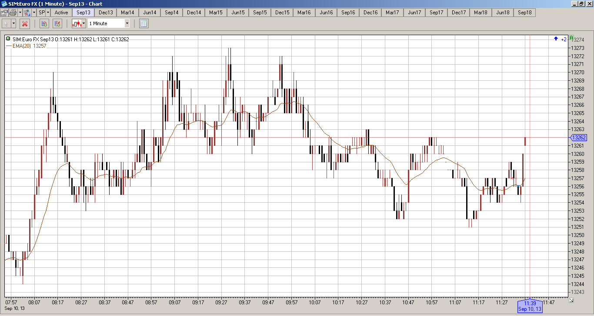
Task: Choose the Jun15 contract tab
Action: pos(238,13)
